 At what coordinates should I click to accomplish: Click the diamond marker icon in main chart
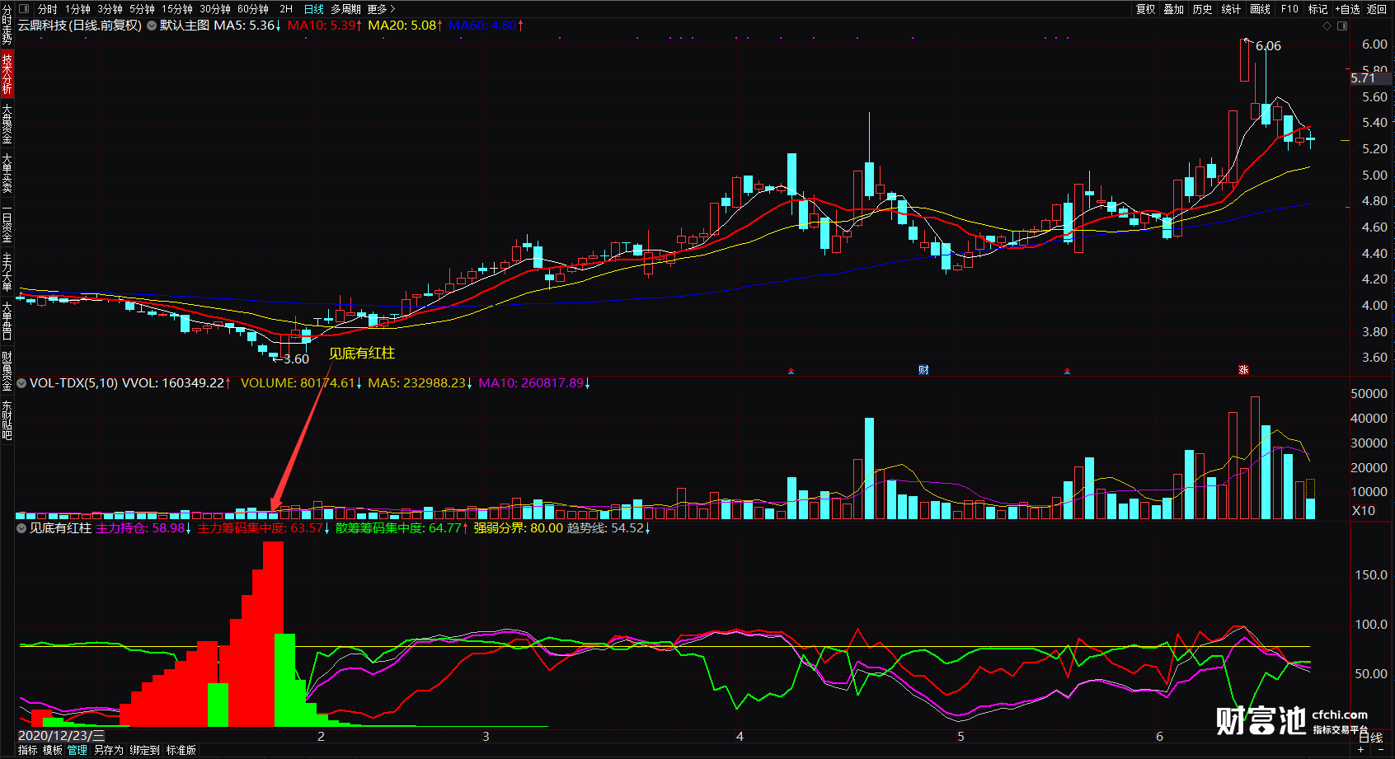(x=1327, y=26)
